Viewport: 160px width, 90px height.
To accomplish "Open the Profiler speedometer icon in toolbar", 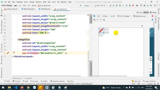I will tap(126, 5).
